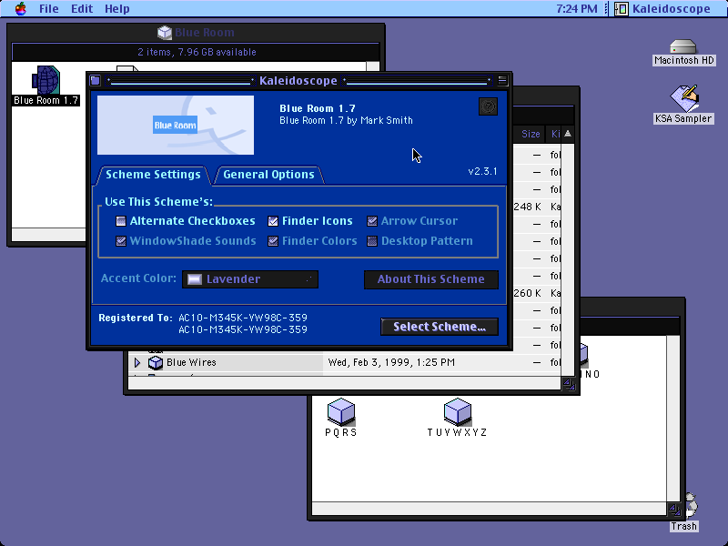Click the "260 K" size value
Viewport: 728px width, 546px height.
click(527, 293)
